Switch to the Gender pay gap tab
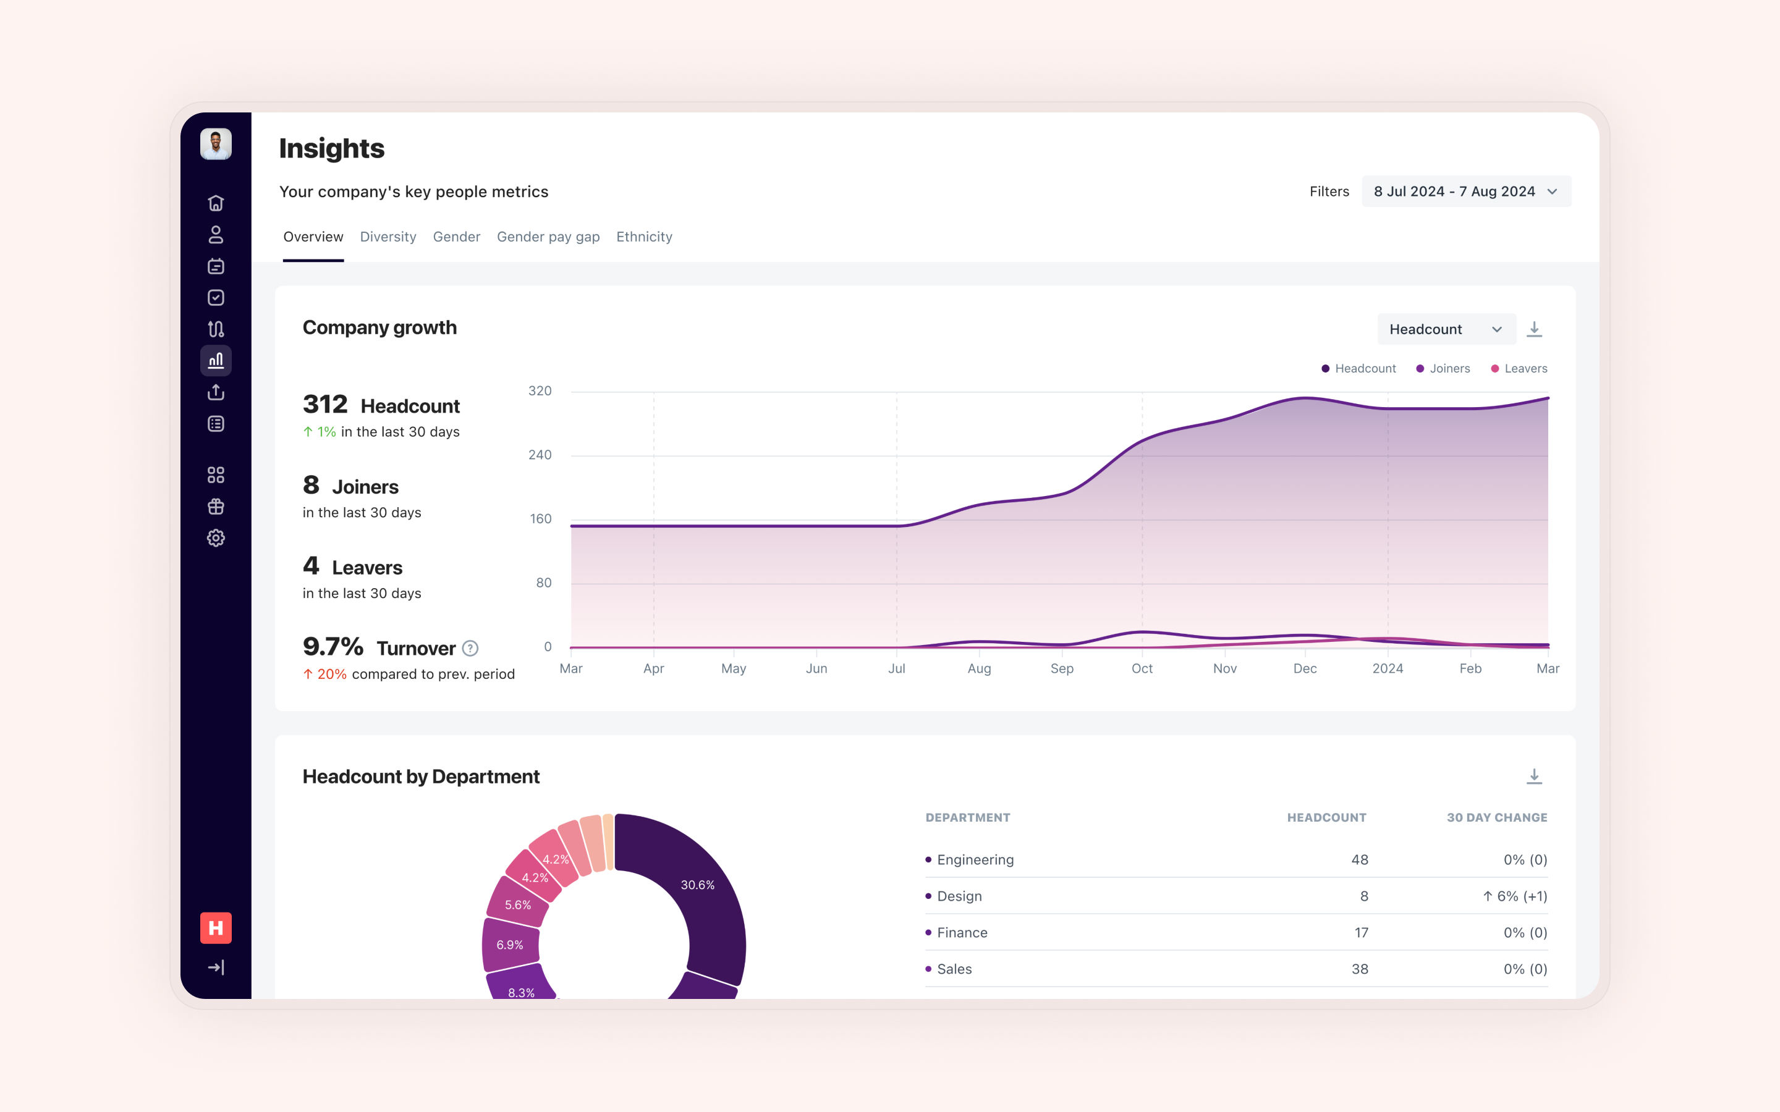This screenshot has height=1112, width=1780. [x=548, y=237]
